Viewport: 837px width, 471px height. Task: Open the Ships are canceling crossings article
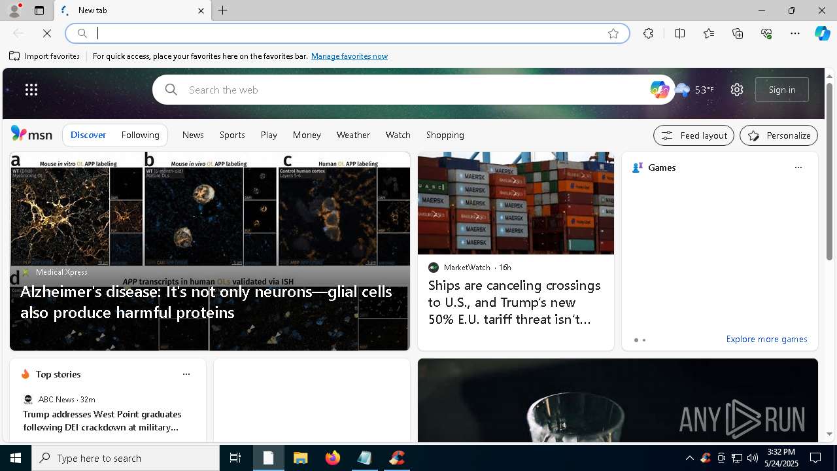(514, 302)
